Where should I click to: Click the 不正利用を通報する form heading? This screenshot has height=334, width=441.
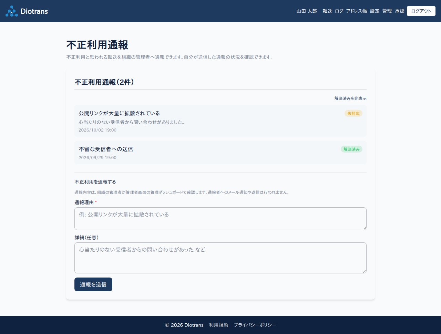point(95,182)
